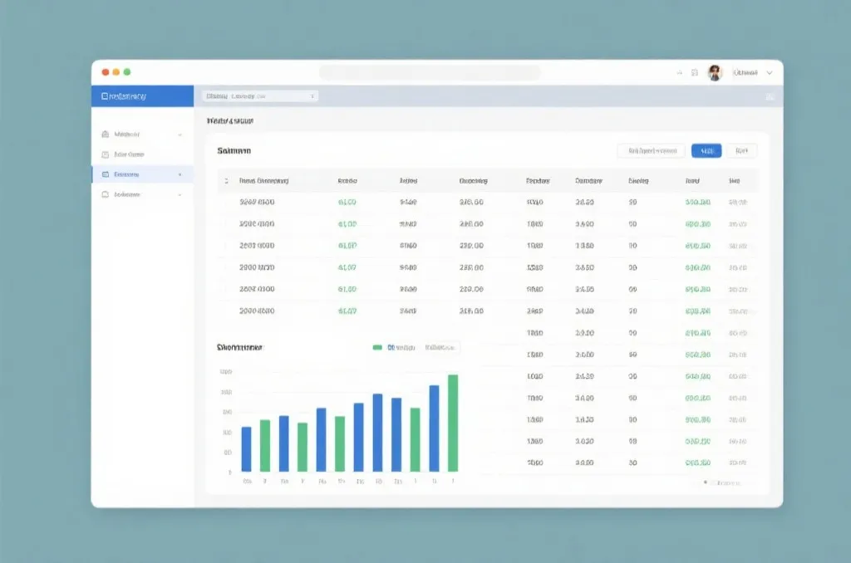Open the grid icon on gray toolbar strip
Viewport: 851px width, 563px height.
point(770,96)
